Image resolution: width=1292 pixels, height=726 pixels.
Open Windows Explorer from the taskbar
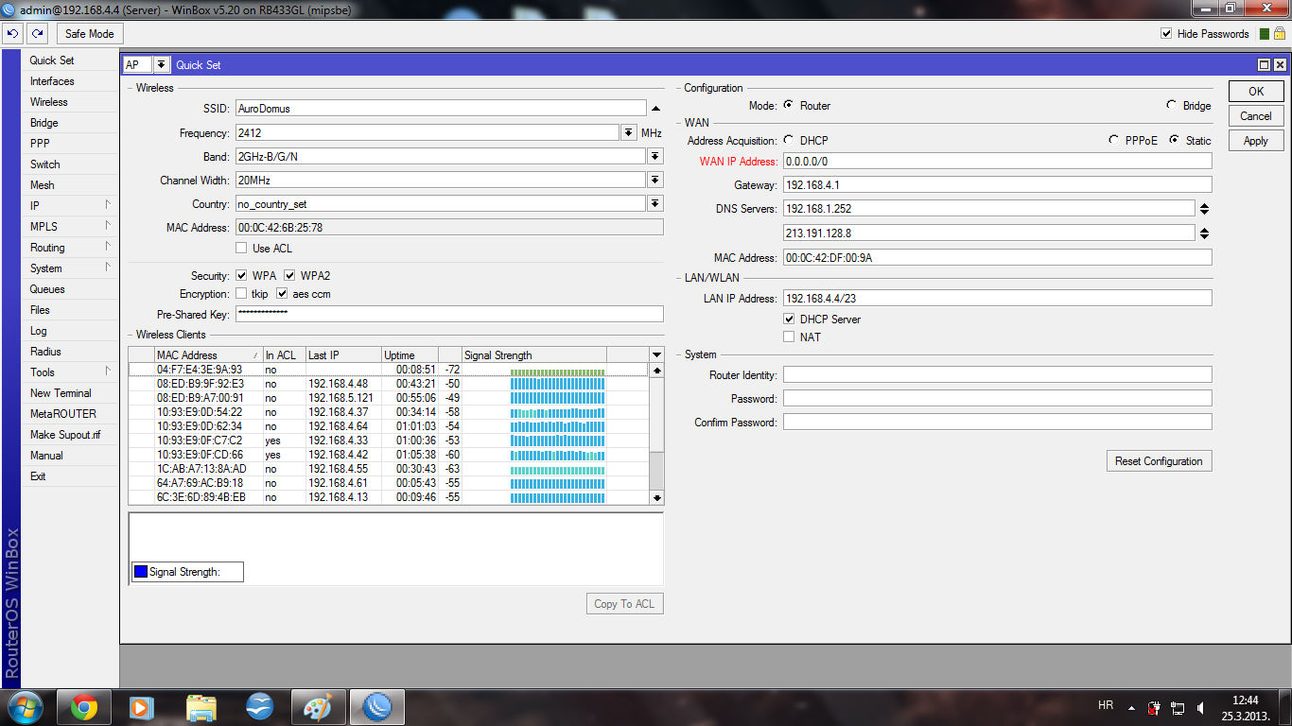[x=201, y=707]
